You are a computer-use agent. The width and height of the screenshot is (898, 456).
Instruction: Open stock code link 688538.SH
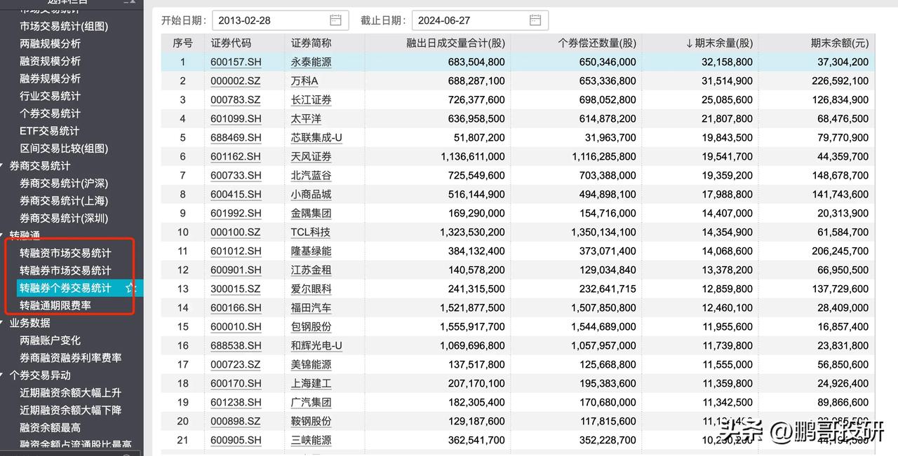coord(236,346)
